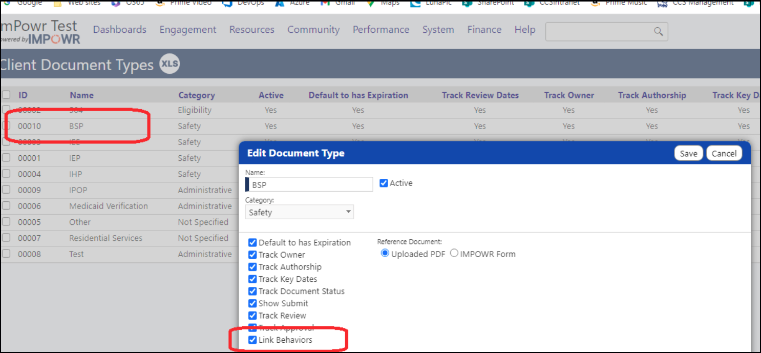This screenshot has height=353, width=761.
Task: Click the Eligibility category cell
Action: (195, 110)
